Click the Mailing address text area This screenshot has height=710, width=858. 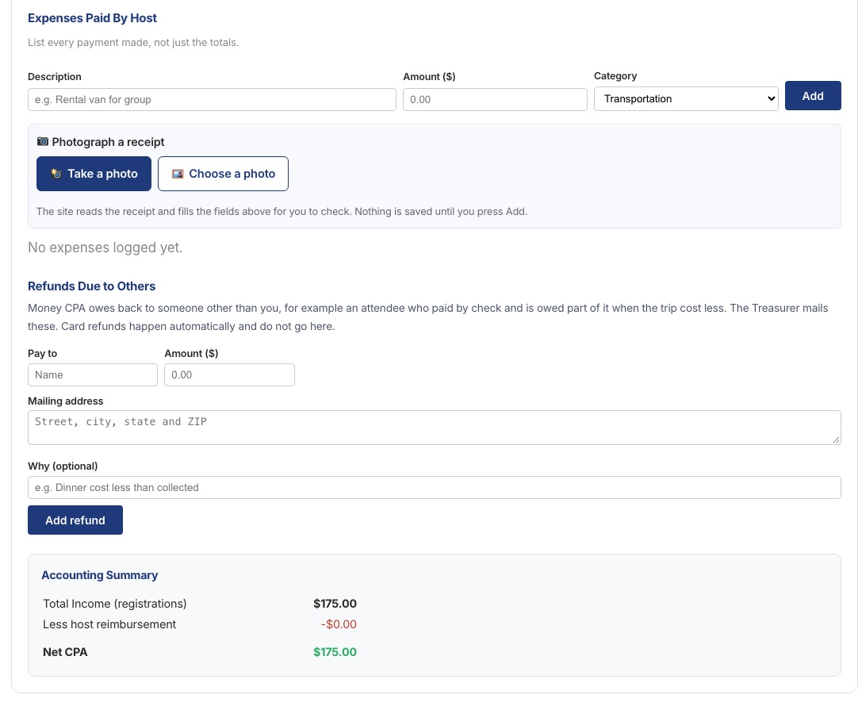click(434, 428)
